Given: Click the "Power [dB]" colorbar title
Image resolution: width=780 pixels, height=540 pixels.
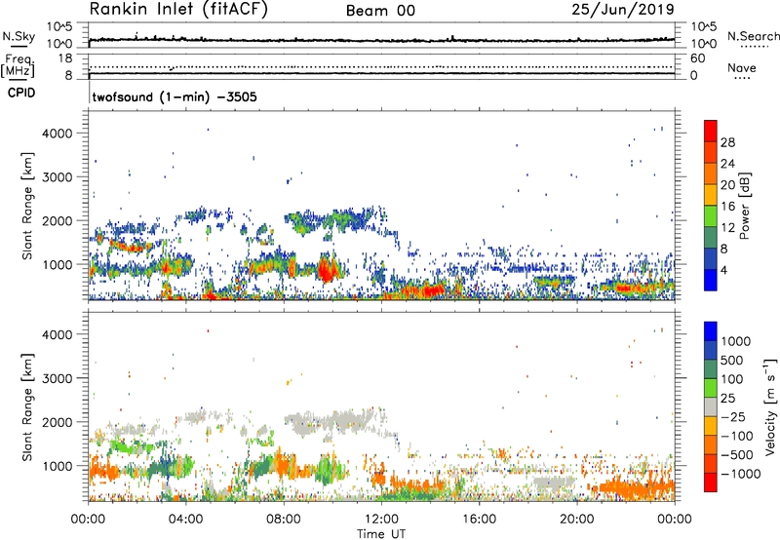Looking at the screenshot, I should coord(744,206).
